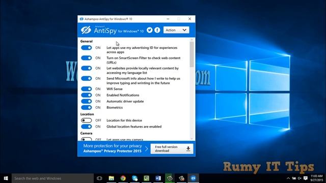Click the small AntiSpy icon in the title bar
The width and height of the screenshot is (326, 183).
81,19
